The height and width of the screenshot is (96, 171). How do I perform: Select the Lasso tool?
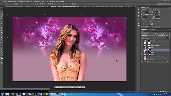[x=2, y=14]
